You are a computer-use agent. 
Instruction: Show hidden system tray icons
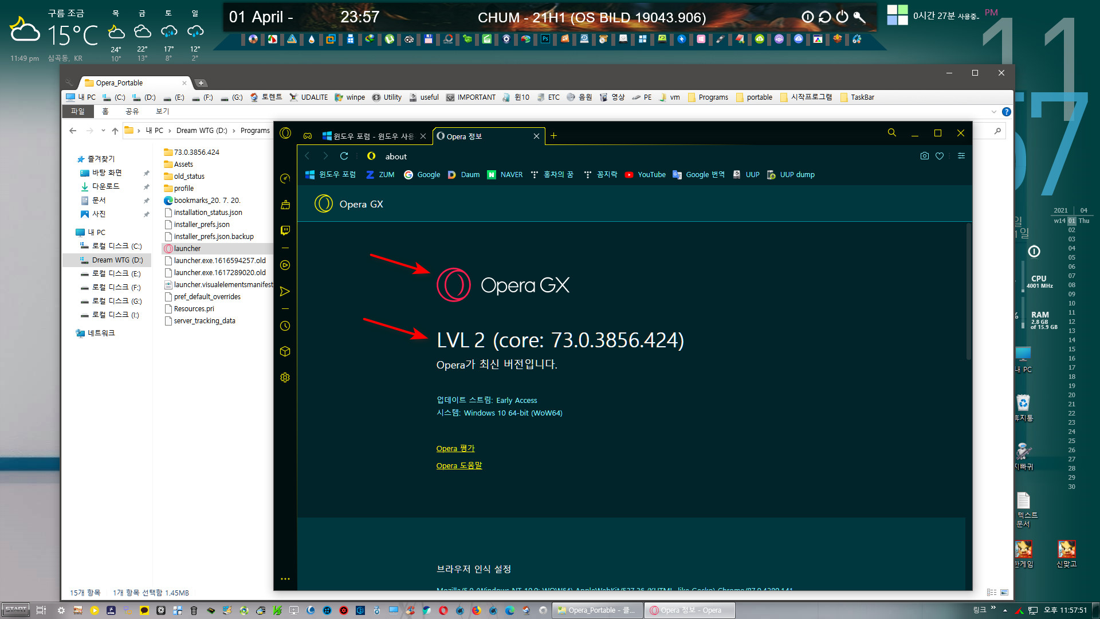[x=1005, y=610]
